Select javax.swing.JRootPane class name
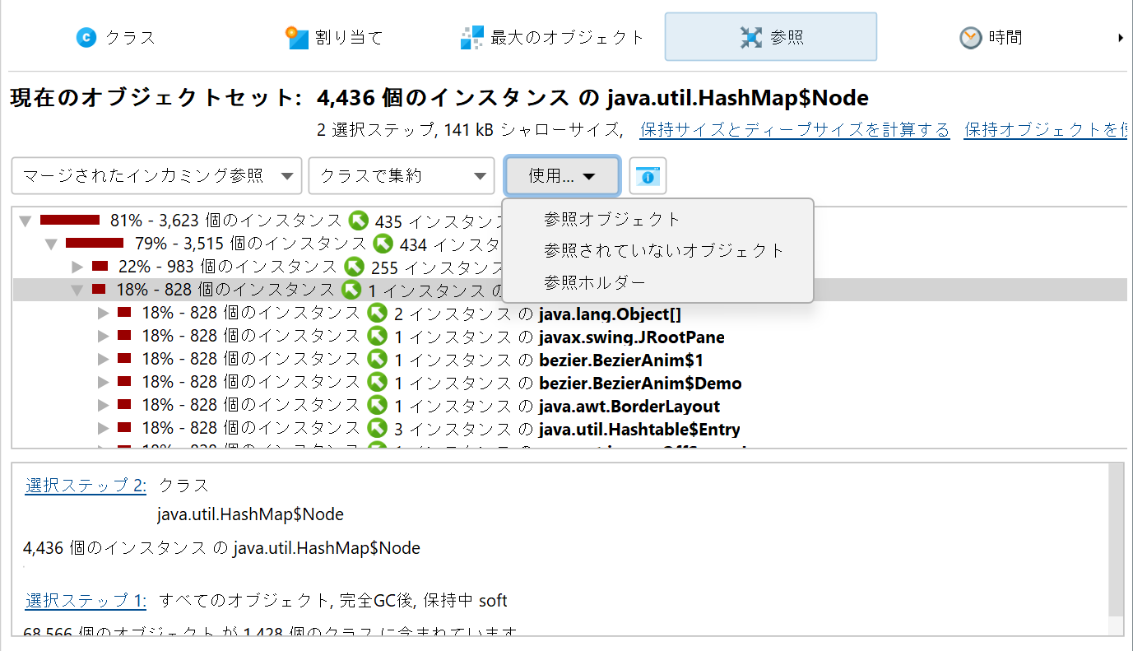 632,337
